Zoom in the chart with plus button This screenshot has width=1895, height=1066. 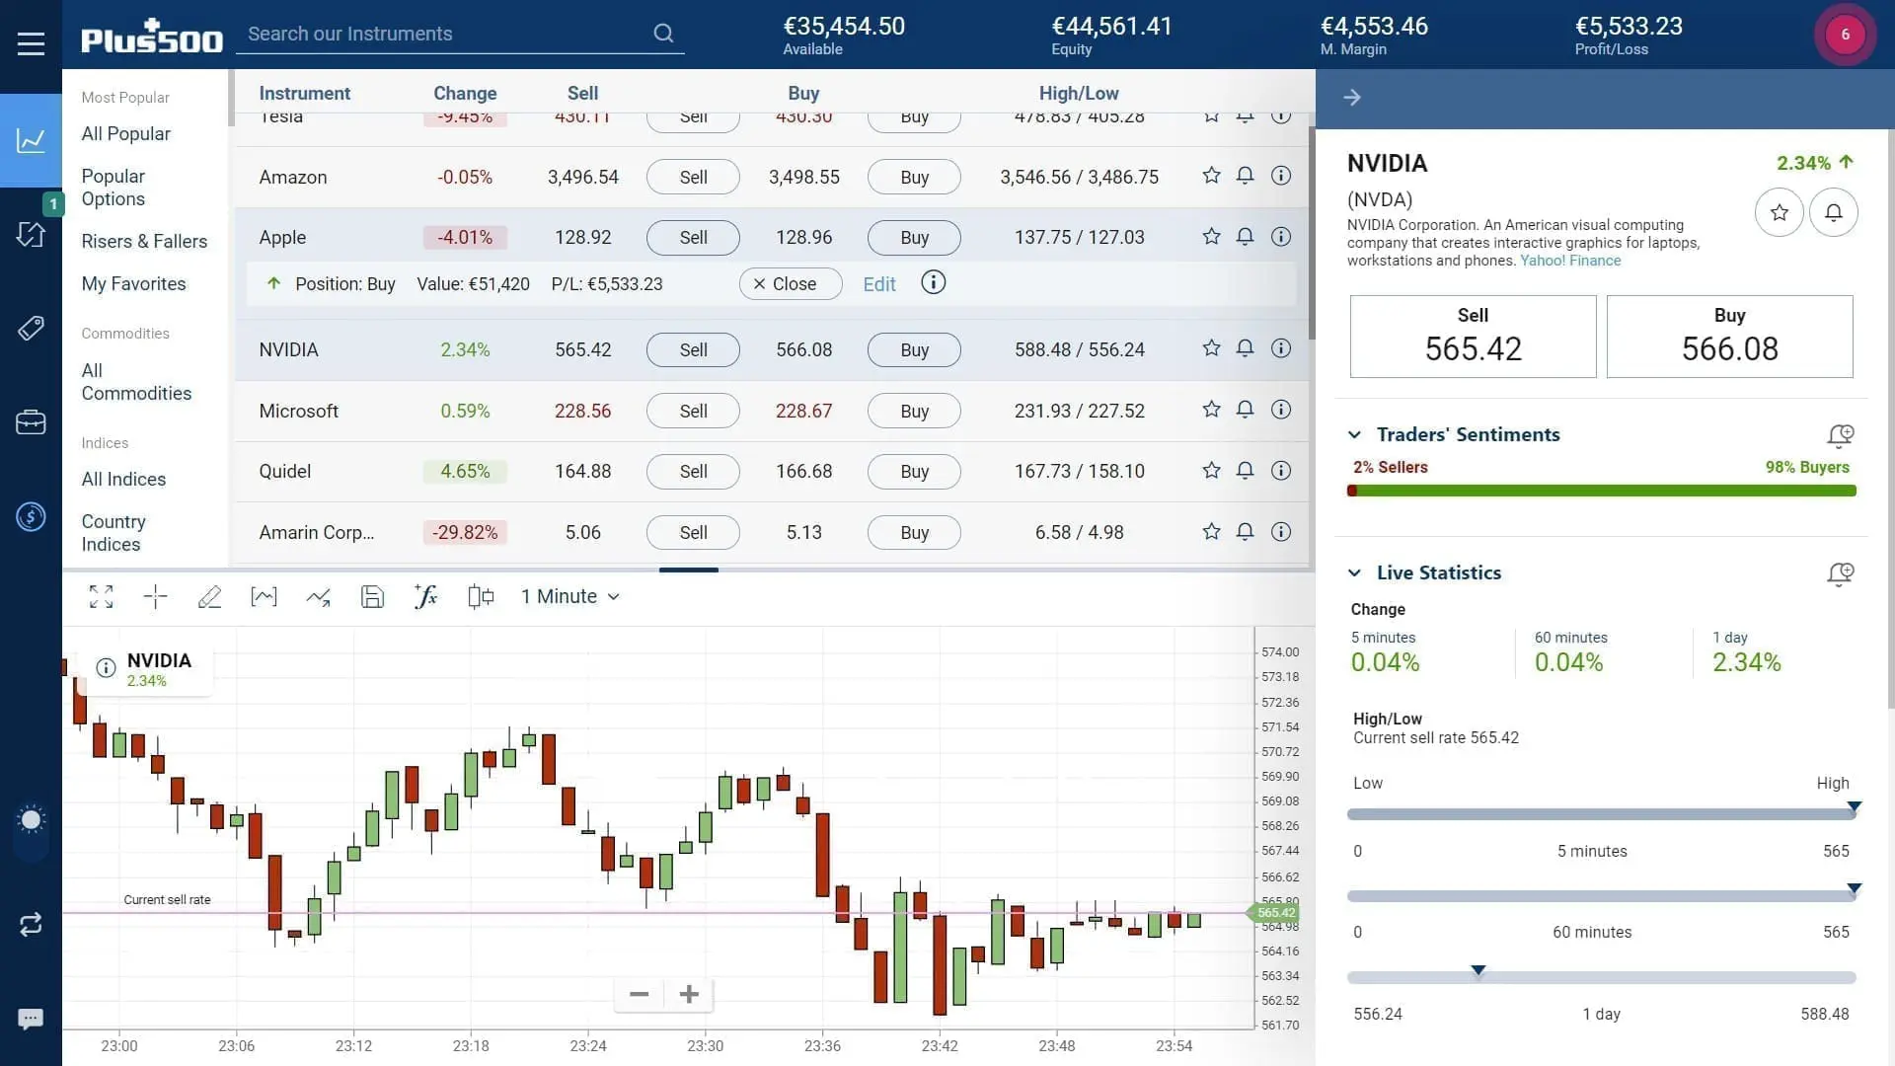tap(689, 994)
